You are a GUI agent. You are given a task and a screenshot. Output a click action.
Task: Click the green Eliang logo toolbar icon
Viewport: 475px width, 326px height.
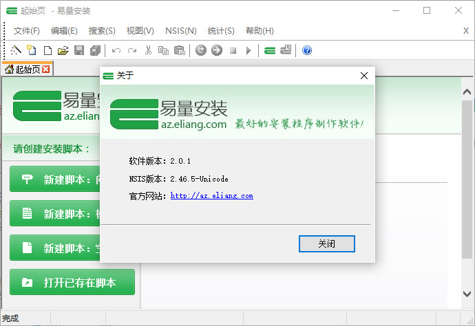(x=270, y=50)
